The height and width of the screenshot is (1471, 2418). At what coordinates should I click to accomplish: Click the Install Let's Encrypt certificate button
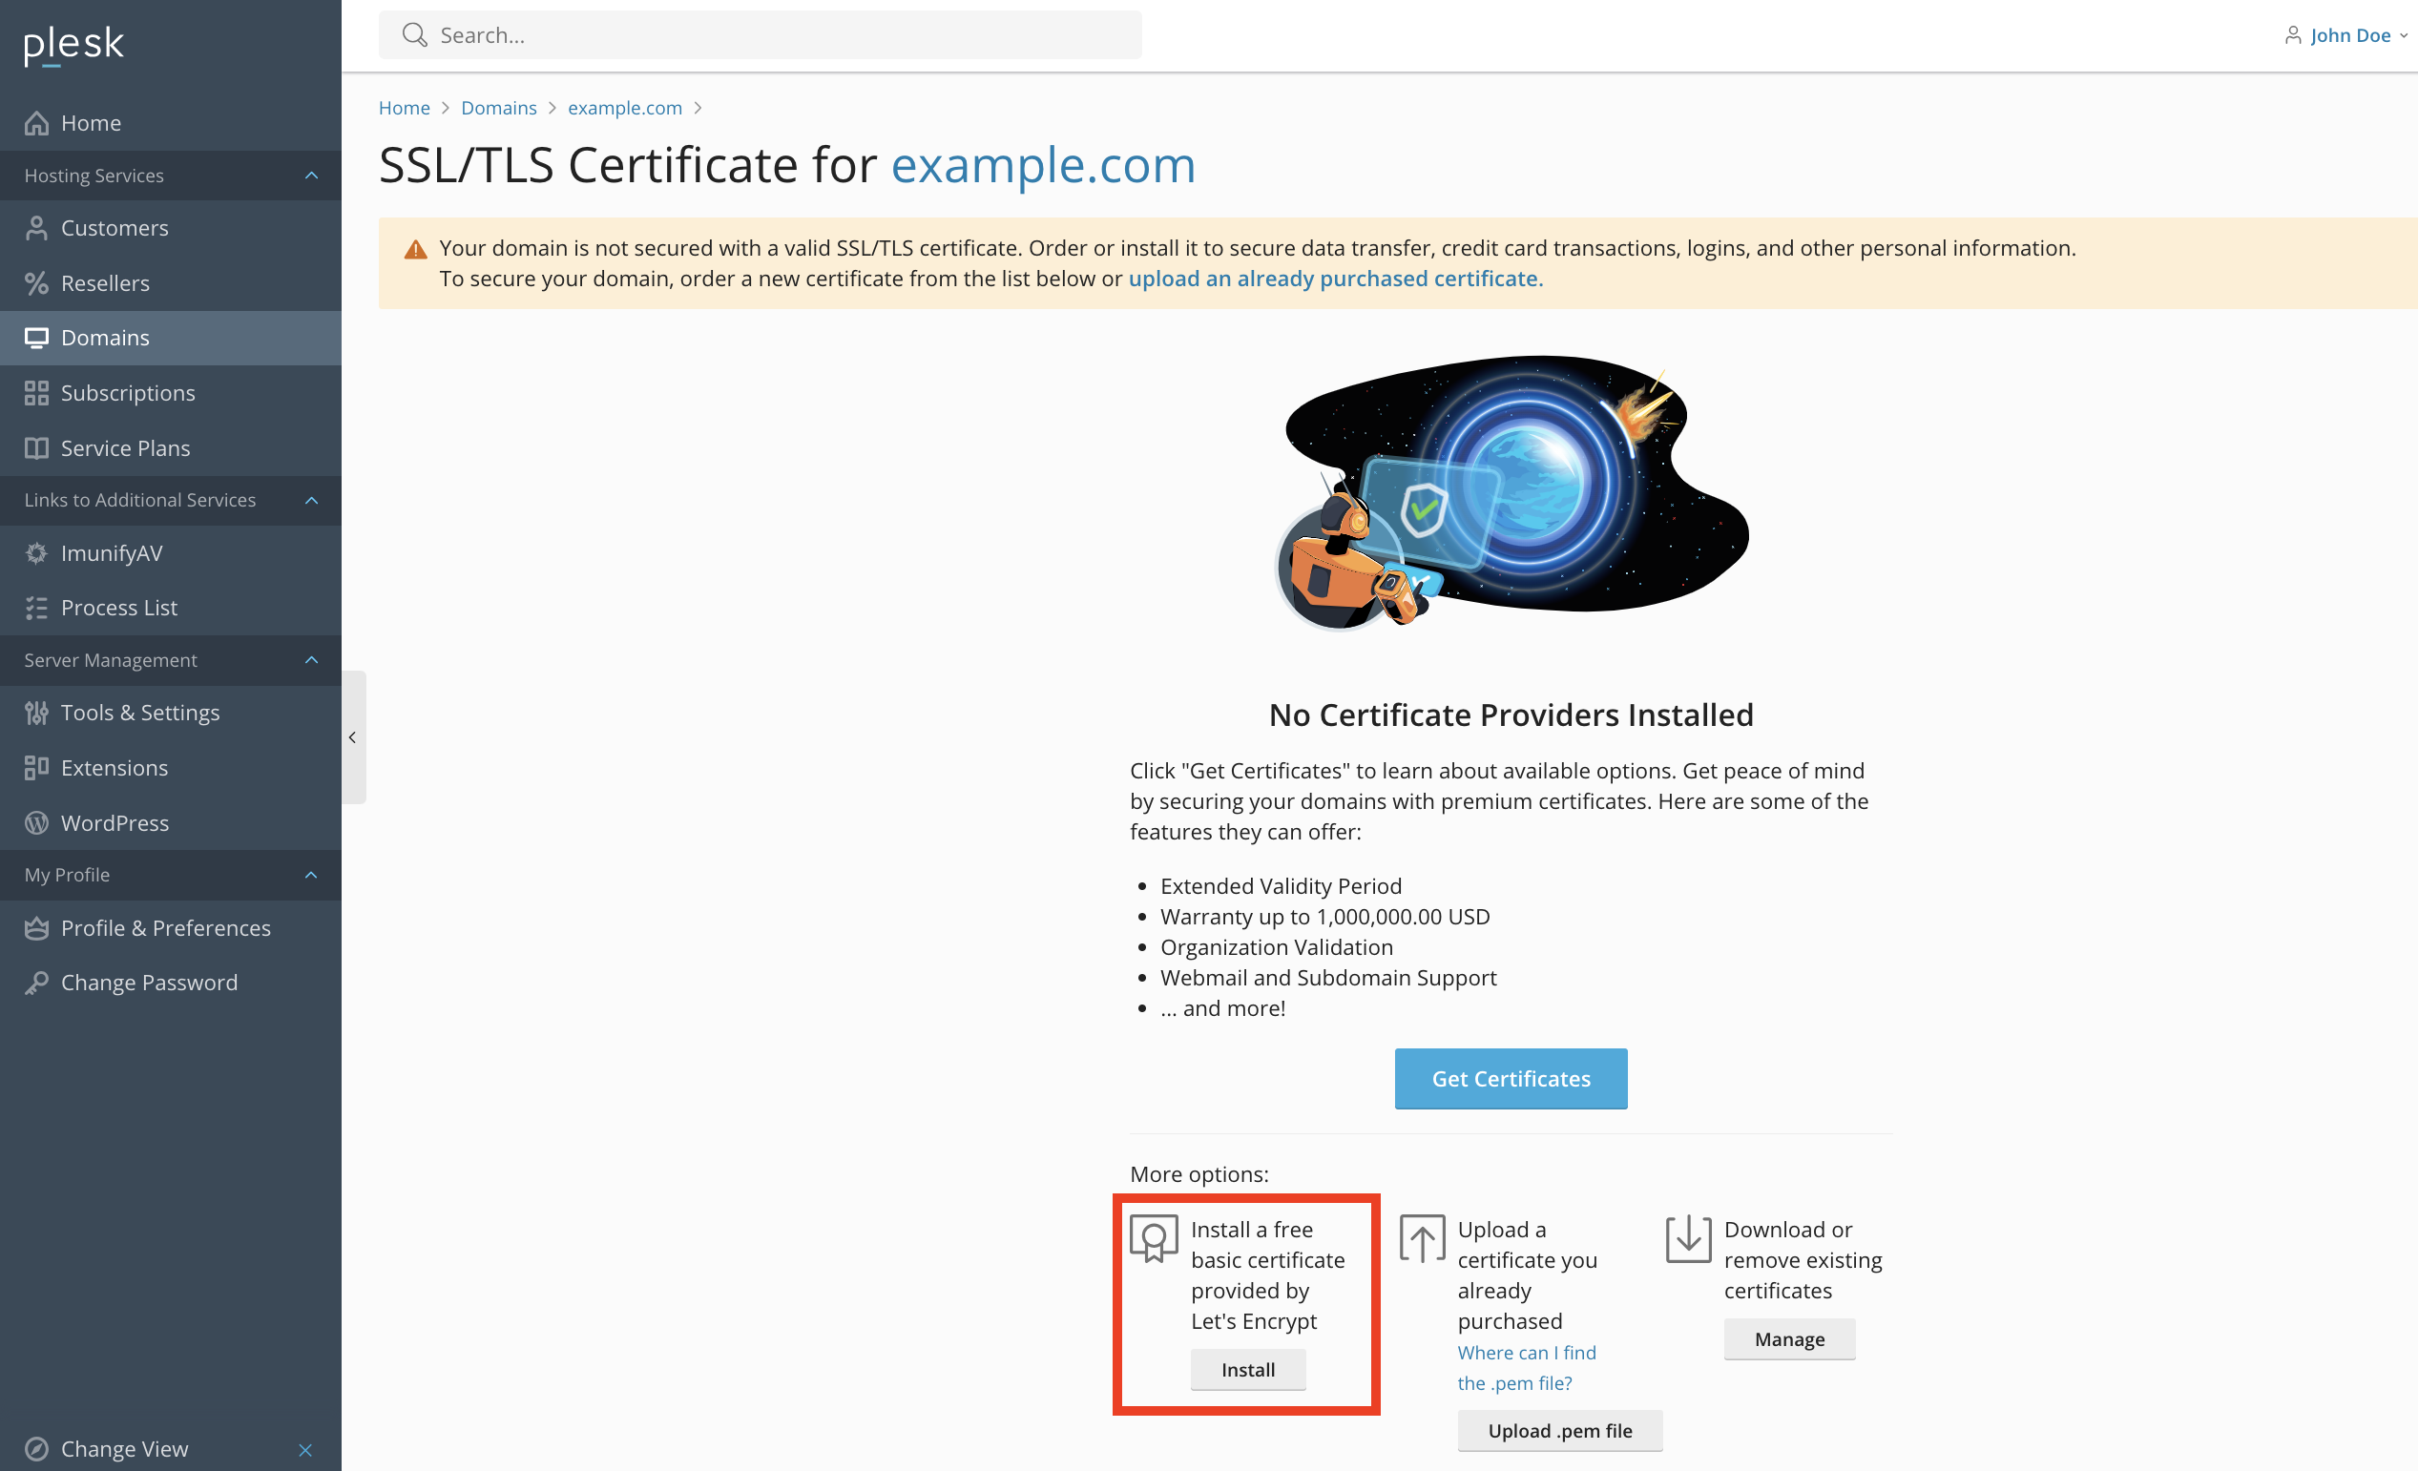(x=1247, y=1369)
